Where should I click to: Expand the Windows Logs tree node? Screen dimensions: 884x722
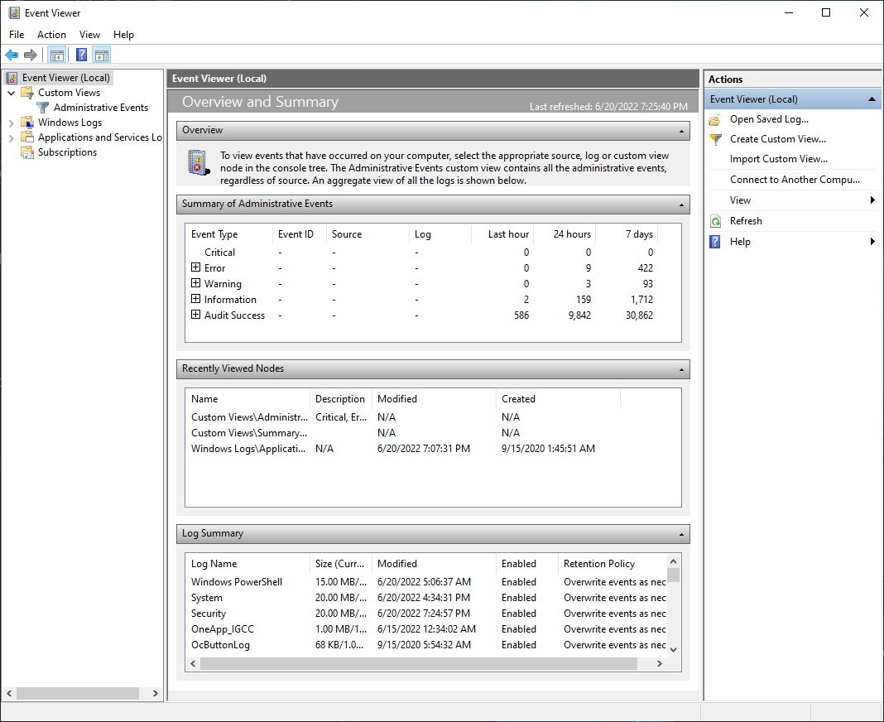coord(12,123)
